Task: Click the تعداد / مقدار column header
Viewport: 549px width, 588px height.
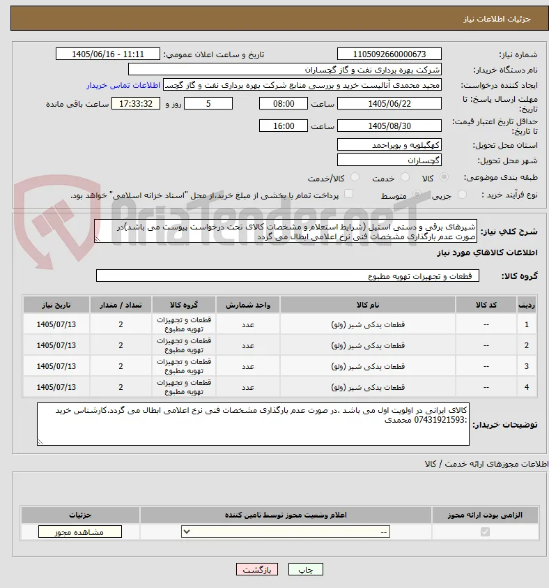Action: (121, 305)
